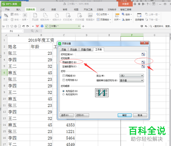The width and height of the screenshot is (171, 146).
Task: Click the 打印标题 print titles icon
Action: pyautogui.click(x=80, y=15)
